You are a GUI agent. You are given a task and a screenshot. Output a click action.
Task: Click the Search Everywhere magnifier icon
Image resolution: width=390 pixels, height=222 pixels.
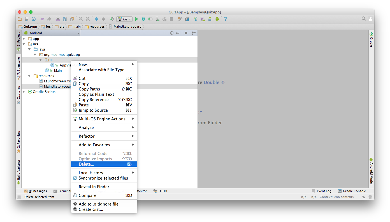click(364, 19)
